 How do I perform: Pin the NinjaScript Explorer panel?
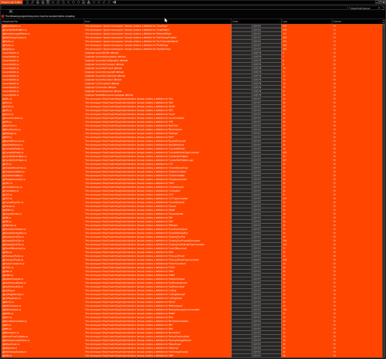point(379,8)
